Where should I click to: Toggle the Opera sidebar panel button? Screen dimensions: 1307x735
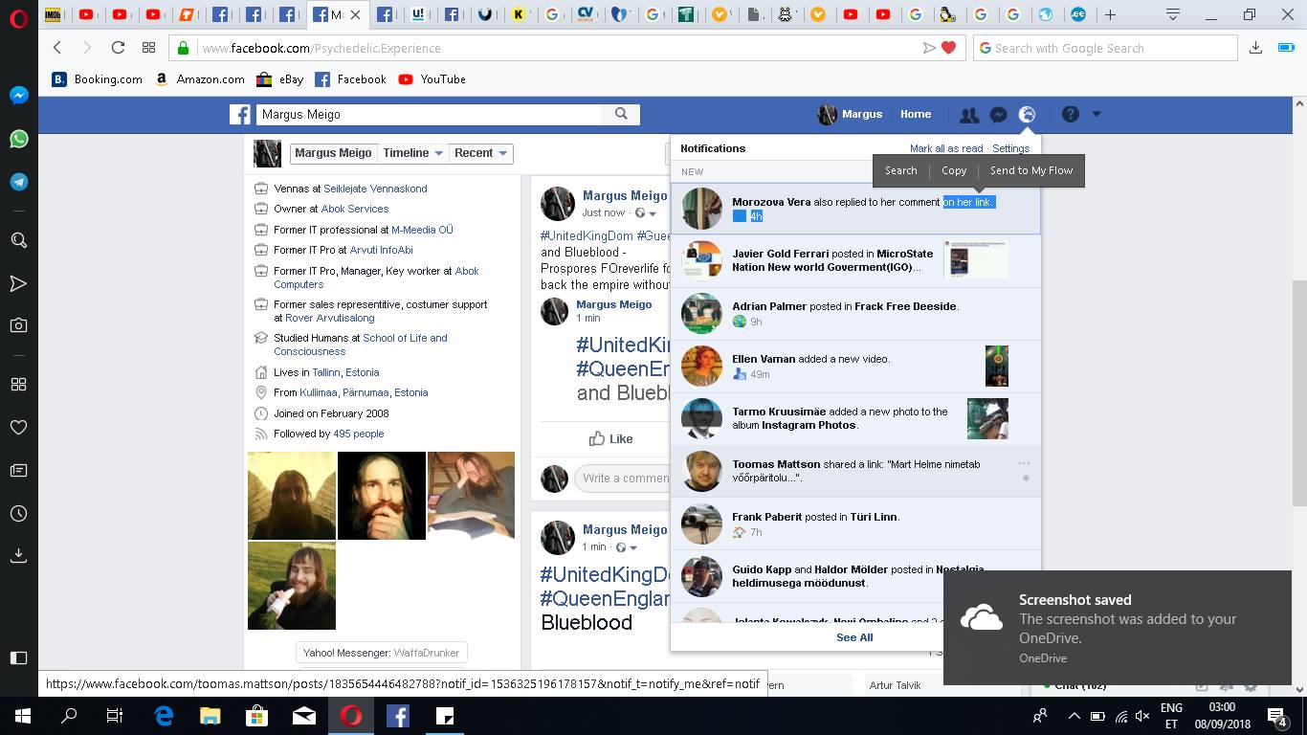pos(18,657)
